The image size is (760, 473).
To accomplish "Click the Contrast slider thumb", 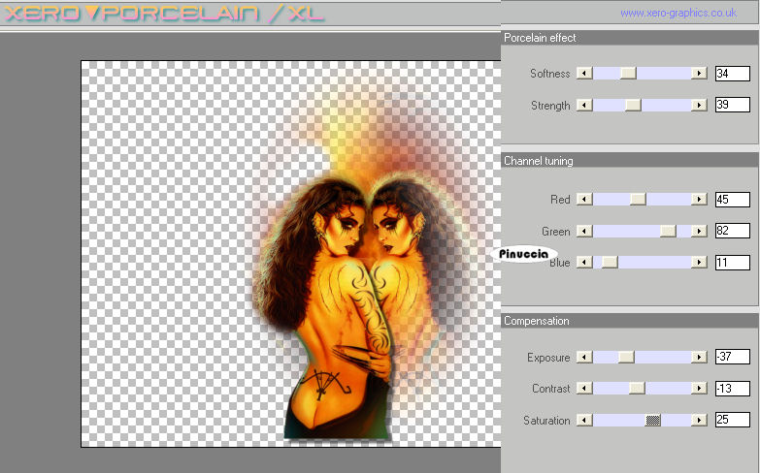I will [x=637, y=388].
